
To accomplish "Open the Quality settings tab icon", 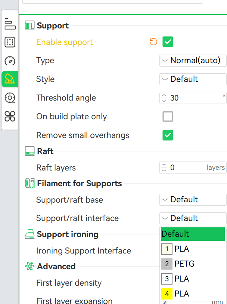I will click(10, 24).
